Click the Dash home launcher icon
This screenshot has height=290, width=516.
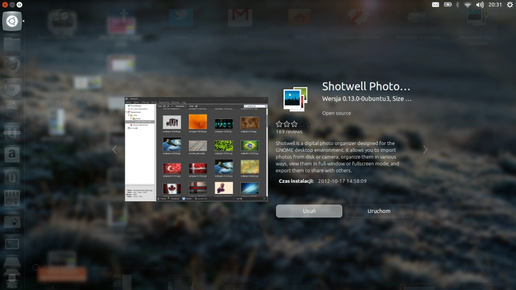[x=12, y=21]
